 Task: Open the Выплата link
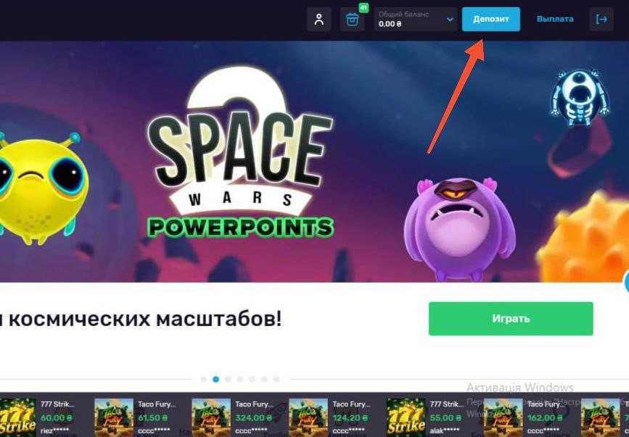point(555,19)
